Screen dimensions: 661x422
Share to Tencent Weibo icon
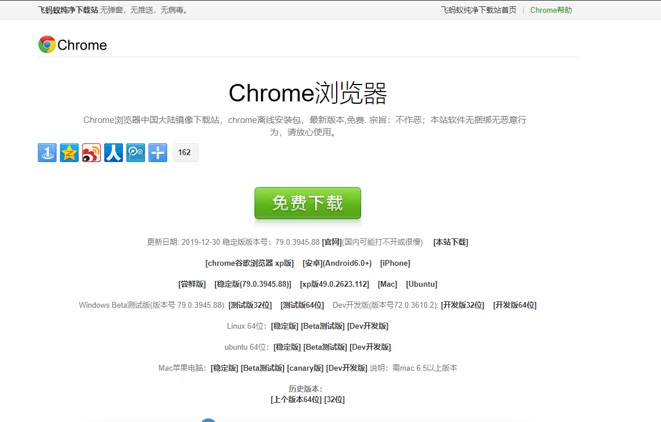pyautogui.click(x=136, y=153)
